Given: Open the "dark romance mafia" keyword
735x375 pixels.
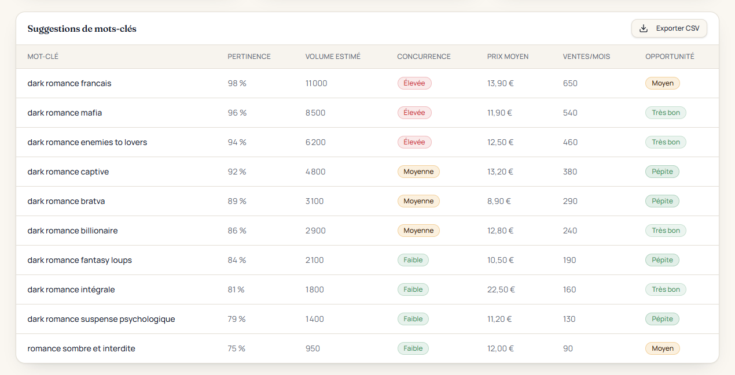Looking at the screenshot, I should 65,113.
